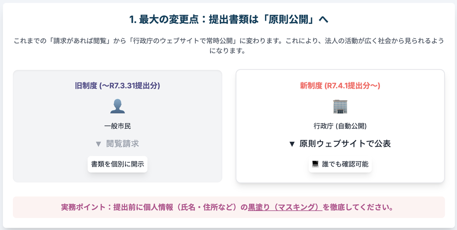Click the heading 最大の変更点：提出書類は「原則公開」へ

pyautogui.click(x=228, y=19)
